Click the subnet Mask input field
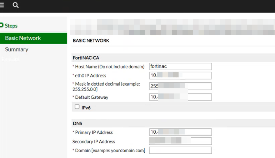 pos(180,86)
